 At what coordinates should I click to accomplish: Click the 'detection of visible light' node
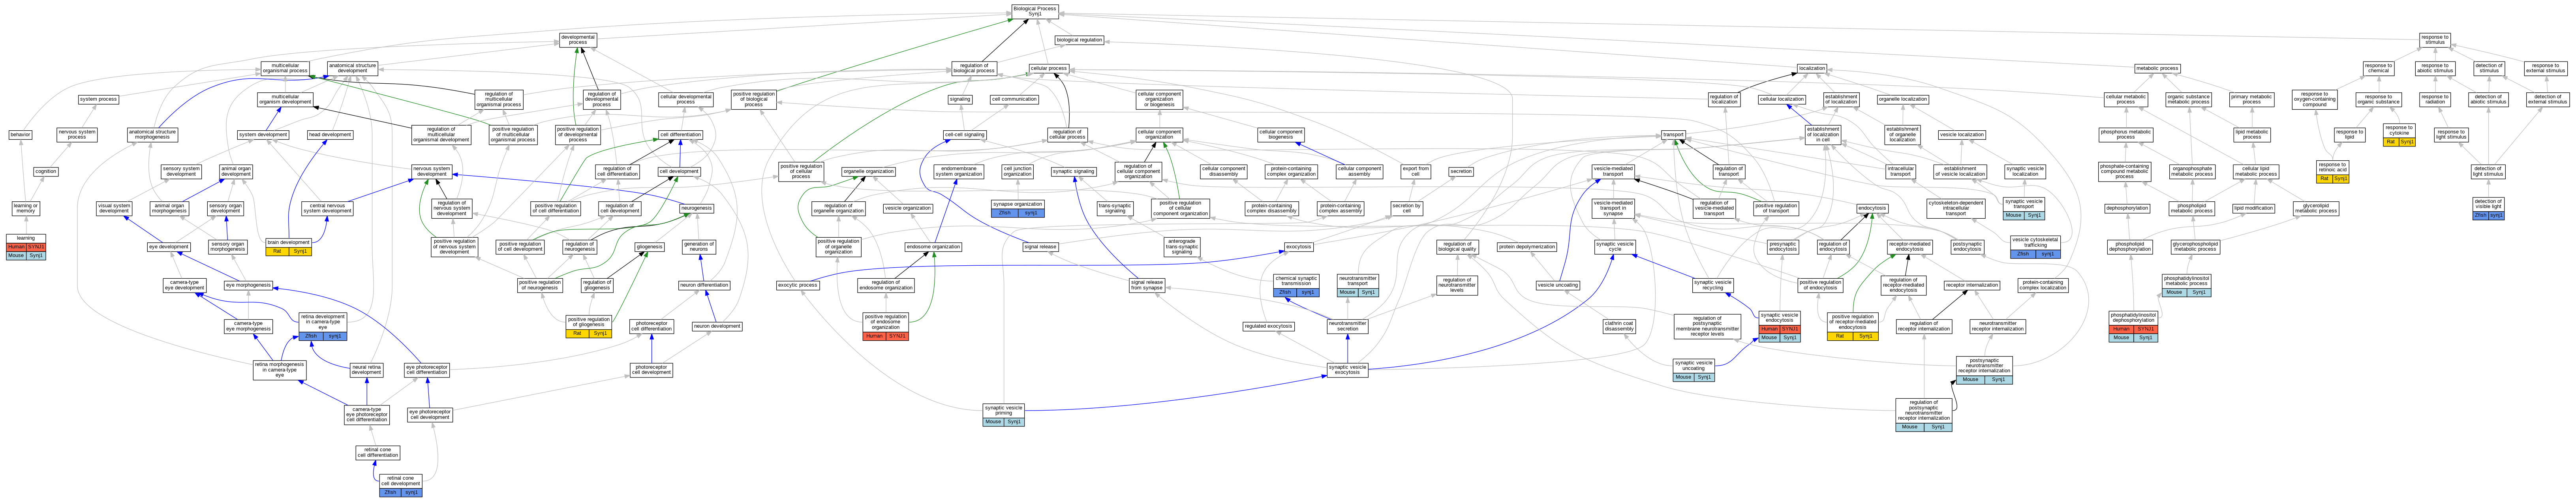pos(2488,204)
